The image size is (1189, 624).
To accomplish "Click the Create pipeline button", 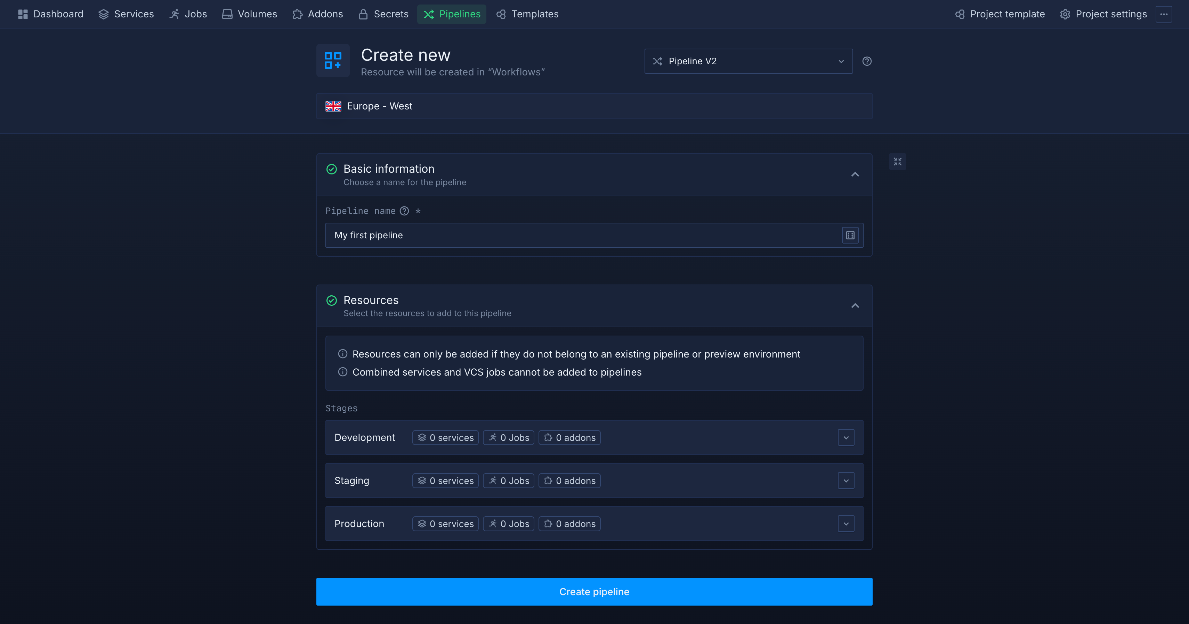I will (594, 592).
